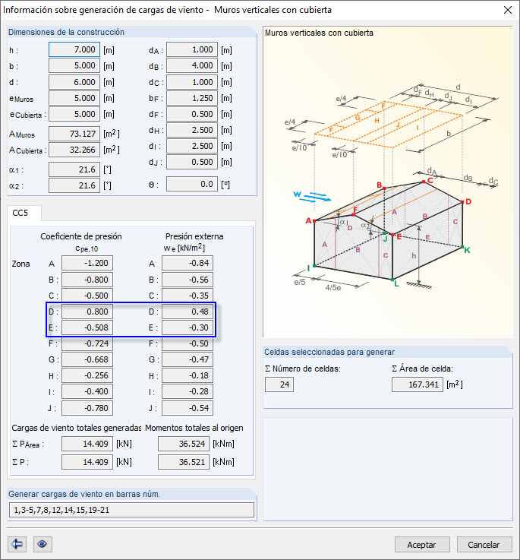Select the dF field showing 0.500

point(192,114)
